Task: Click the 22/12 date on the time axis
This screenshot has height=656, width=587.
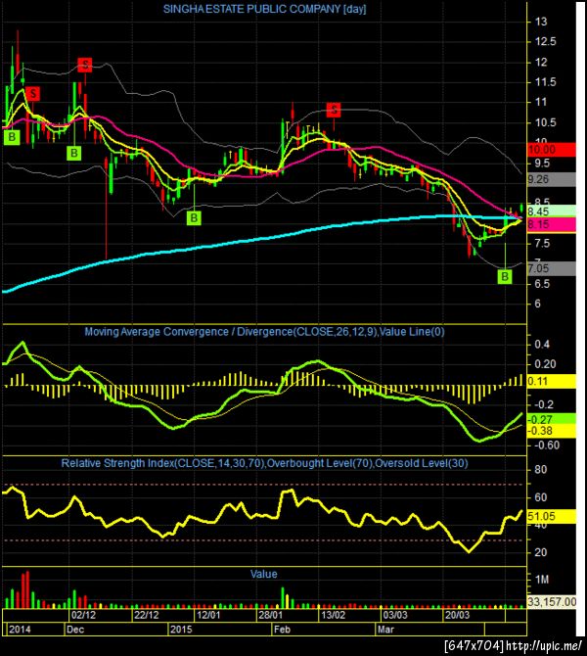Action: 147,615
